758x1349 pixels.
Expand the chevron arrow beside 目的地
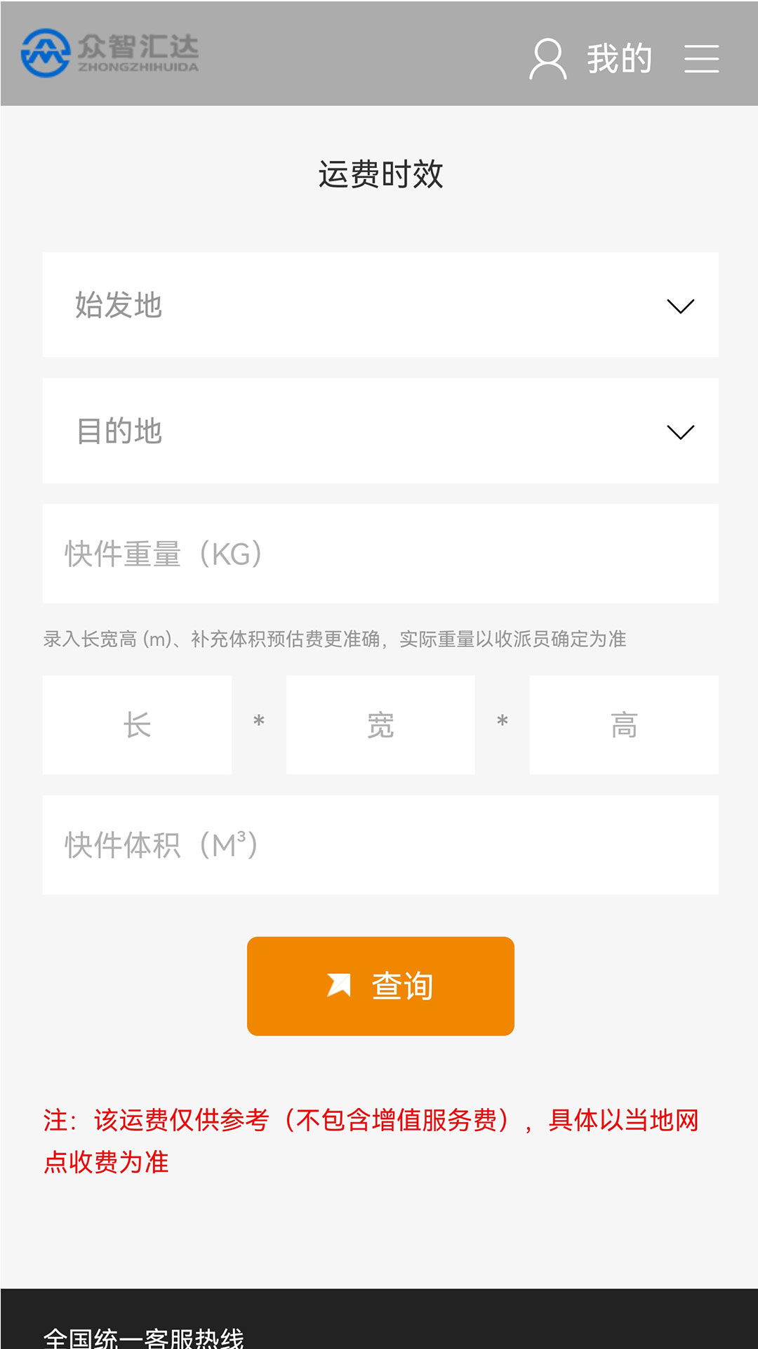point(680,432)
